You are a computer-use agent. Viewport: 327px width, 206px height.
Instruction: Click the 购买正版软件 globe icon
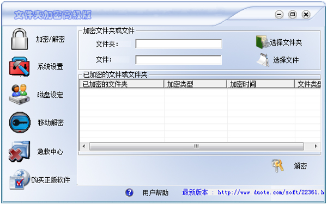click(x=20, y=179)
